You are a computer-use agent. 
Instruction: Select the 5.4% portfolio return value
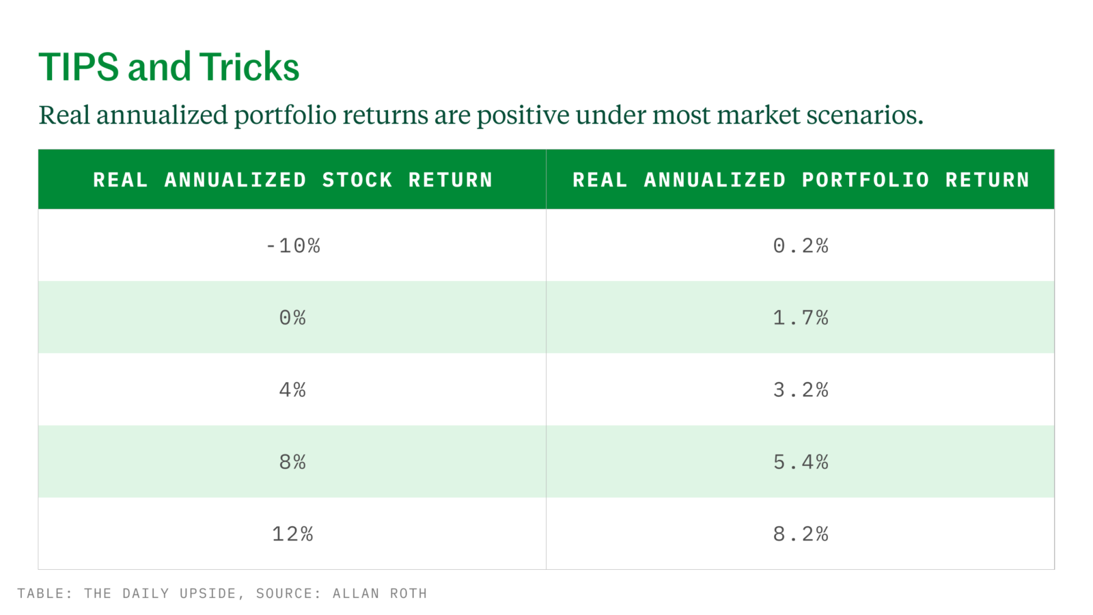coord(801,463)
